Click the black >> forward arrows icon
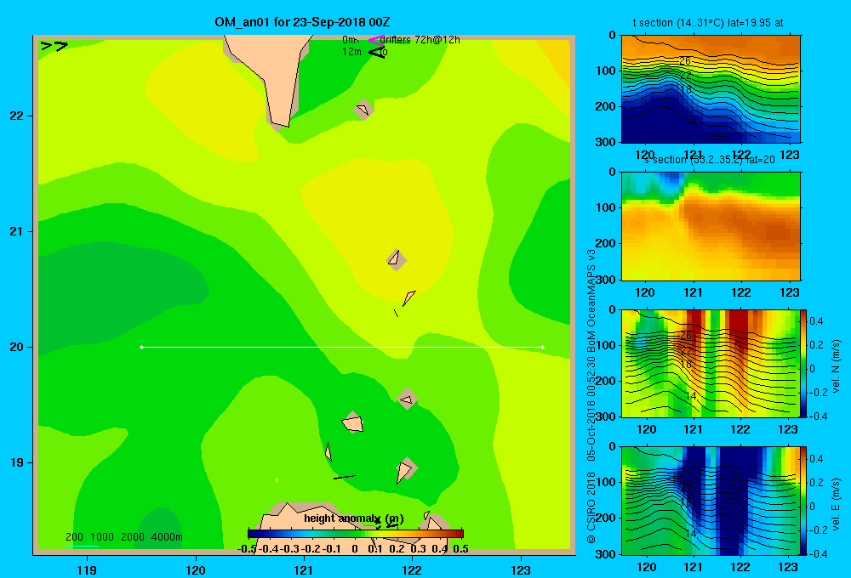The image size is (851, 578). (x=54, y=47)
